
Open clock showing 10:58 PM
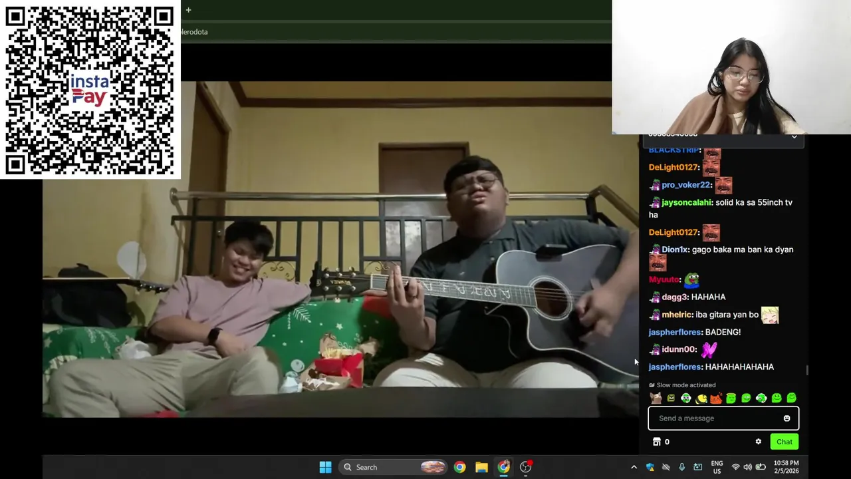pos(787,467)
